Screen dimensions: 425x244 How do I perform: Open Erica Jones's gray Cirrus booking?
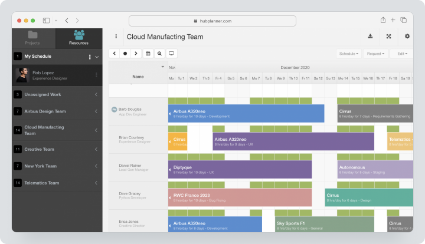[x=400, y=224]
